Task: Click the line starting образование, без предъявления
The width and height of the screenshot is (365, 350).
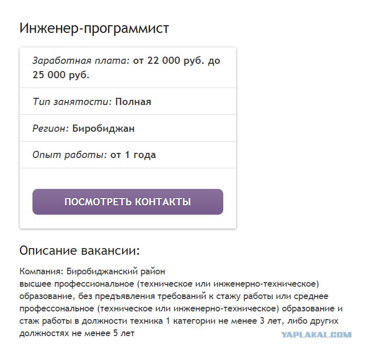Action: pos(174,296)
